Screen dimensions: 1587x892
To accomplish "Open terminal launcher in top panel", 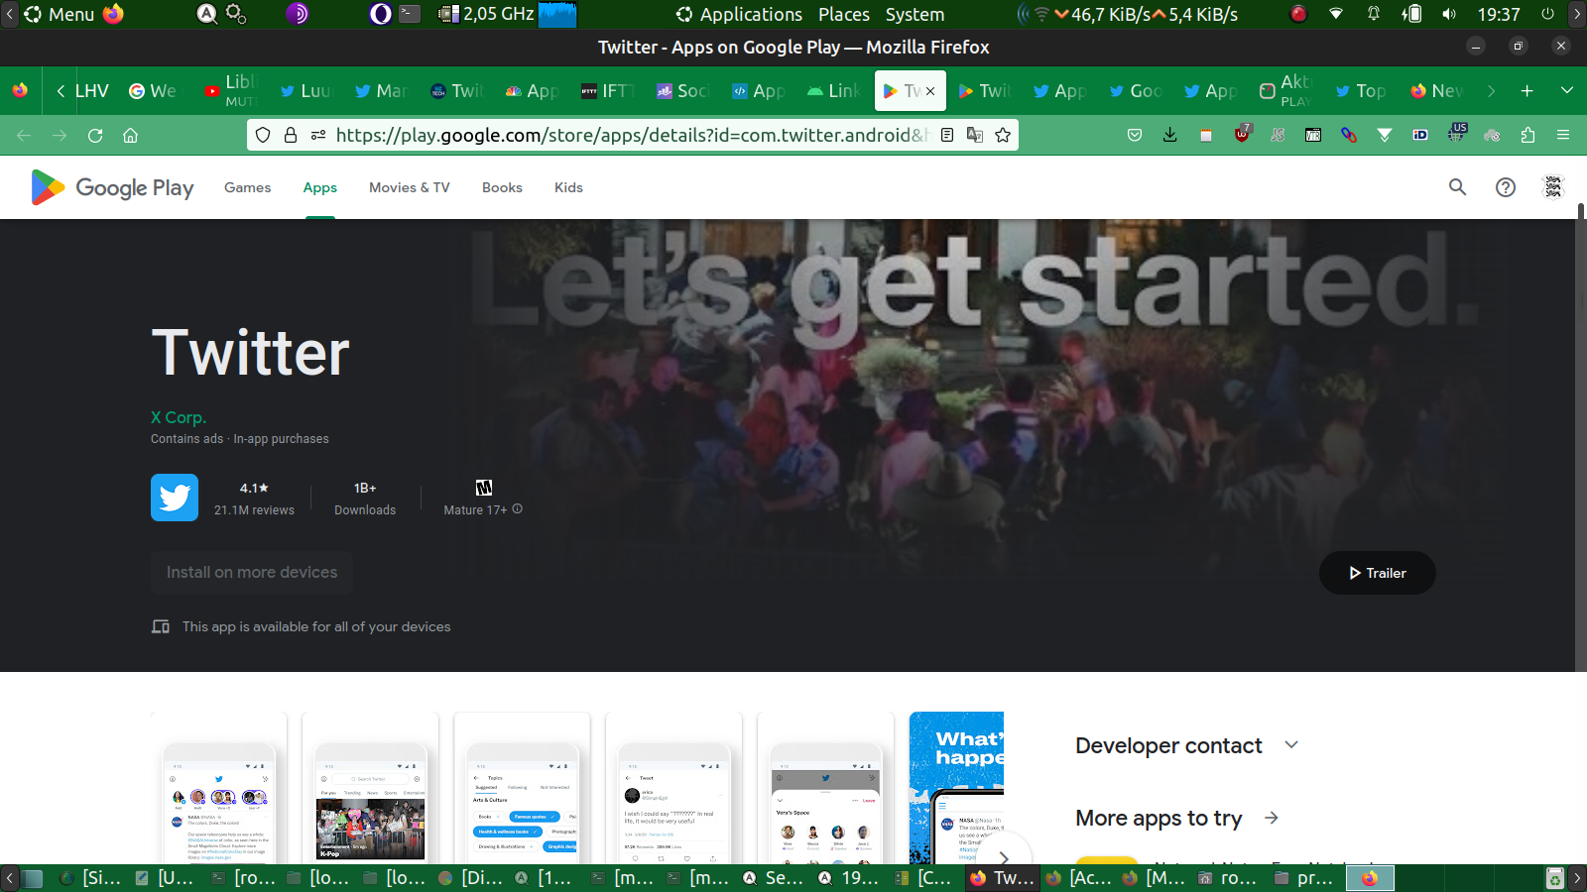I will (410, 14).
